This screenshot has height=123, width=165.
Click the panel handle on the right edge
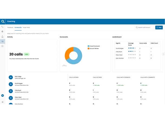pos(163,54)
